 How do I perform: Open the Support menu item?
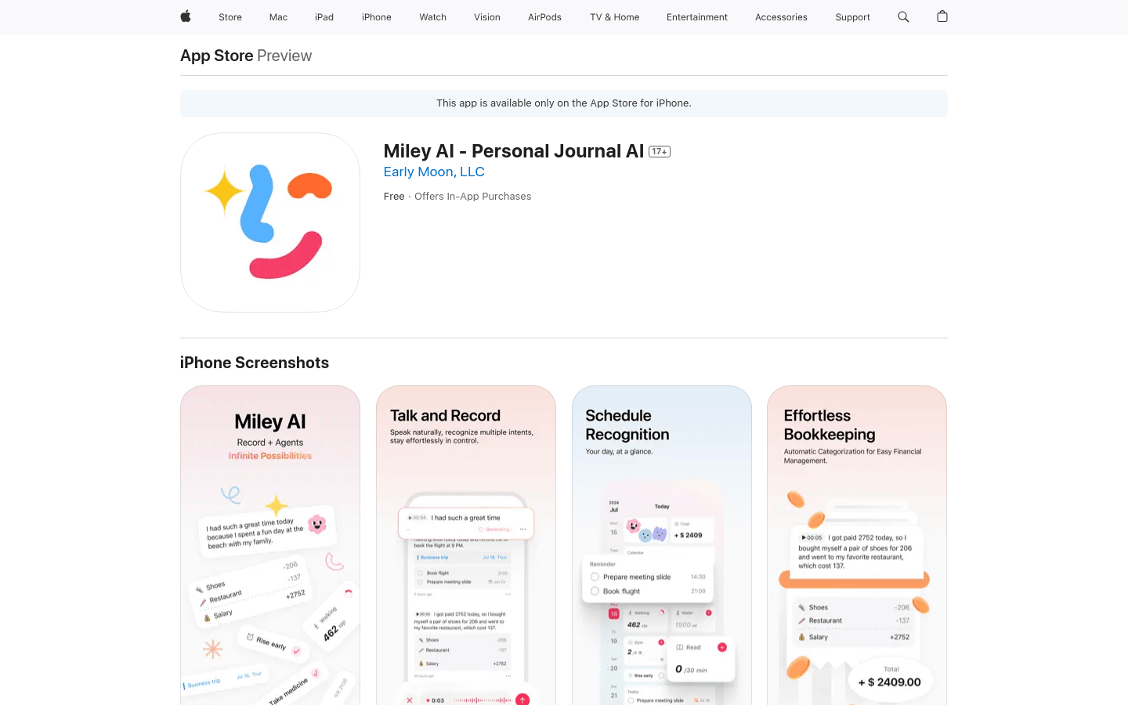(852, 17)
